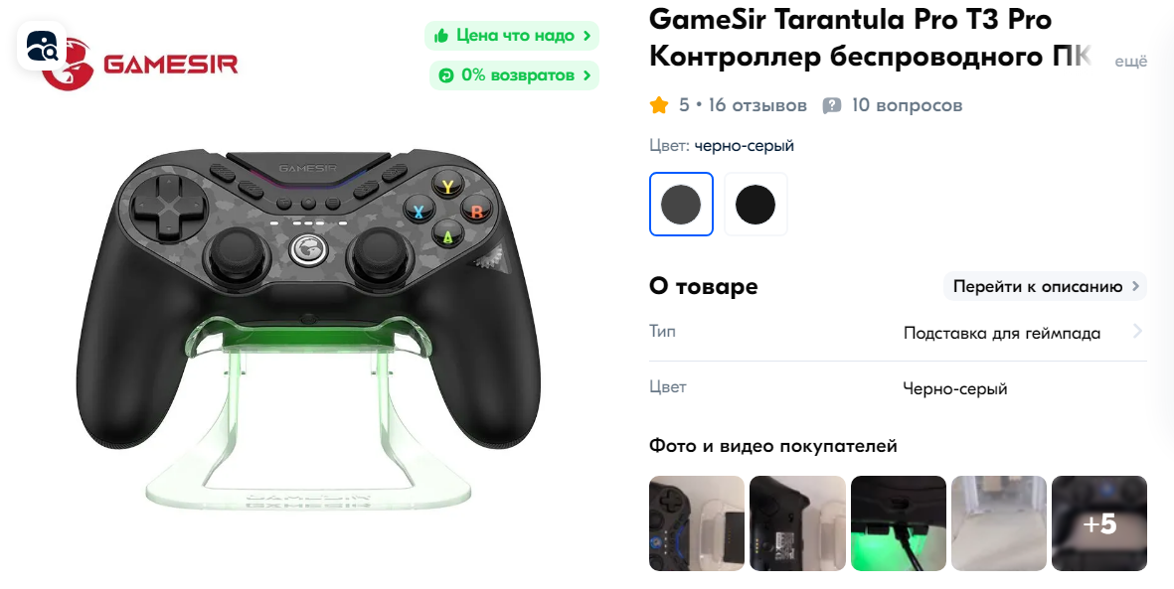1174x589 pixels.
Task: Open customer photo with green light
Action: coord(899,523)
